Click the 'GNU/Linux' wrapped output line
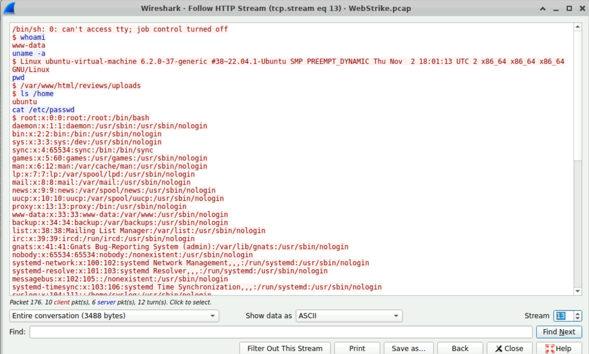The image size is (589, 354). tap(31, 70)
